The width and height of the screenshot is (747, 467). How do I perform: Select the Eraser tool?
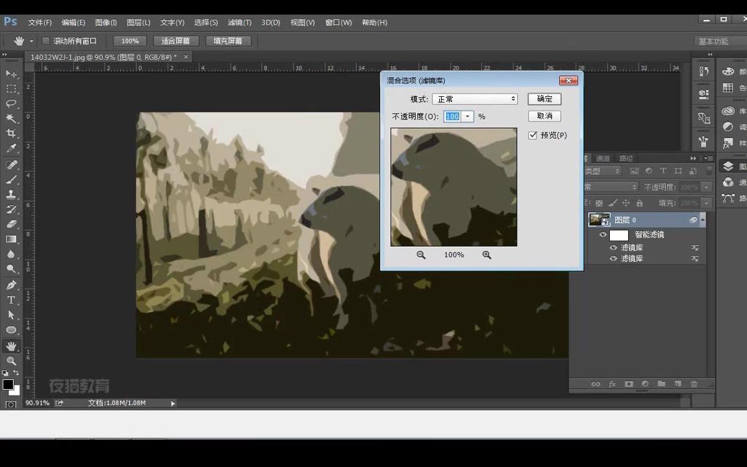click(x=11, y=224)
